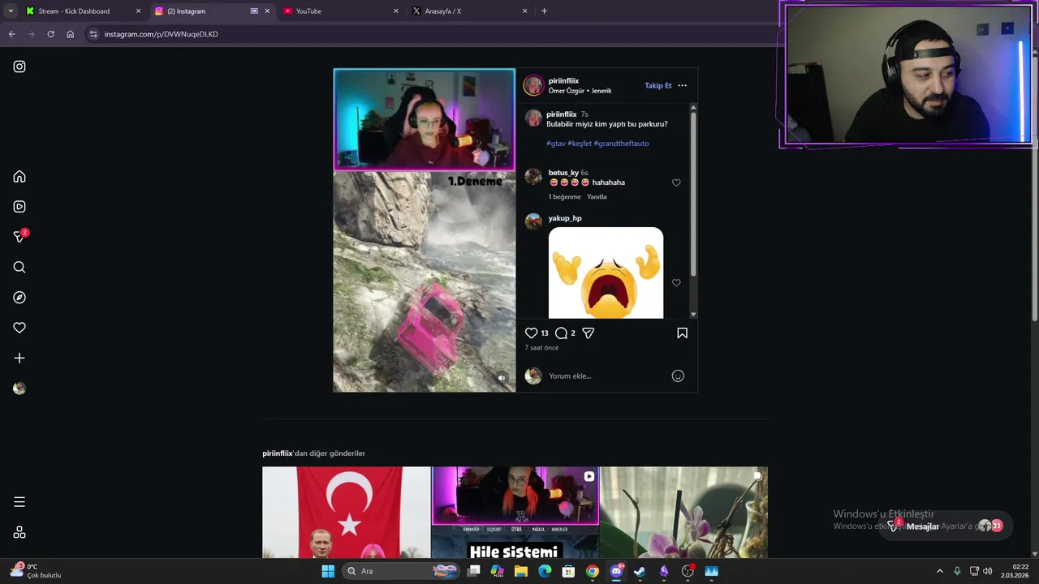Open yakup_hp's profile link

pos(565,218)
